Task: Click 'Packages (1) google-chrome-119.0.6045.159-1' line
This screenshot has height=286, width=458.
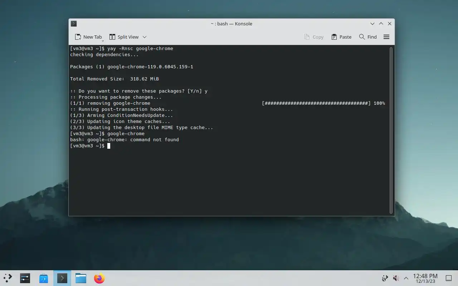Action: 132,67
